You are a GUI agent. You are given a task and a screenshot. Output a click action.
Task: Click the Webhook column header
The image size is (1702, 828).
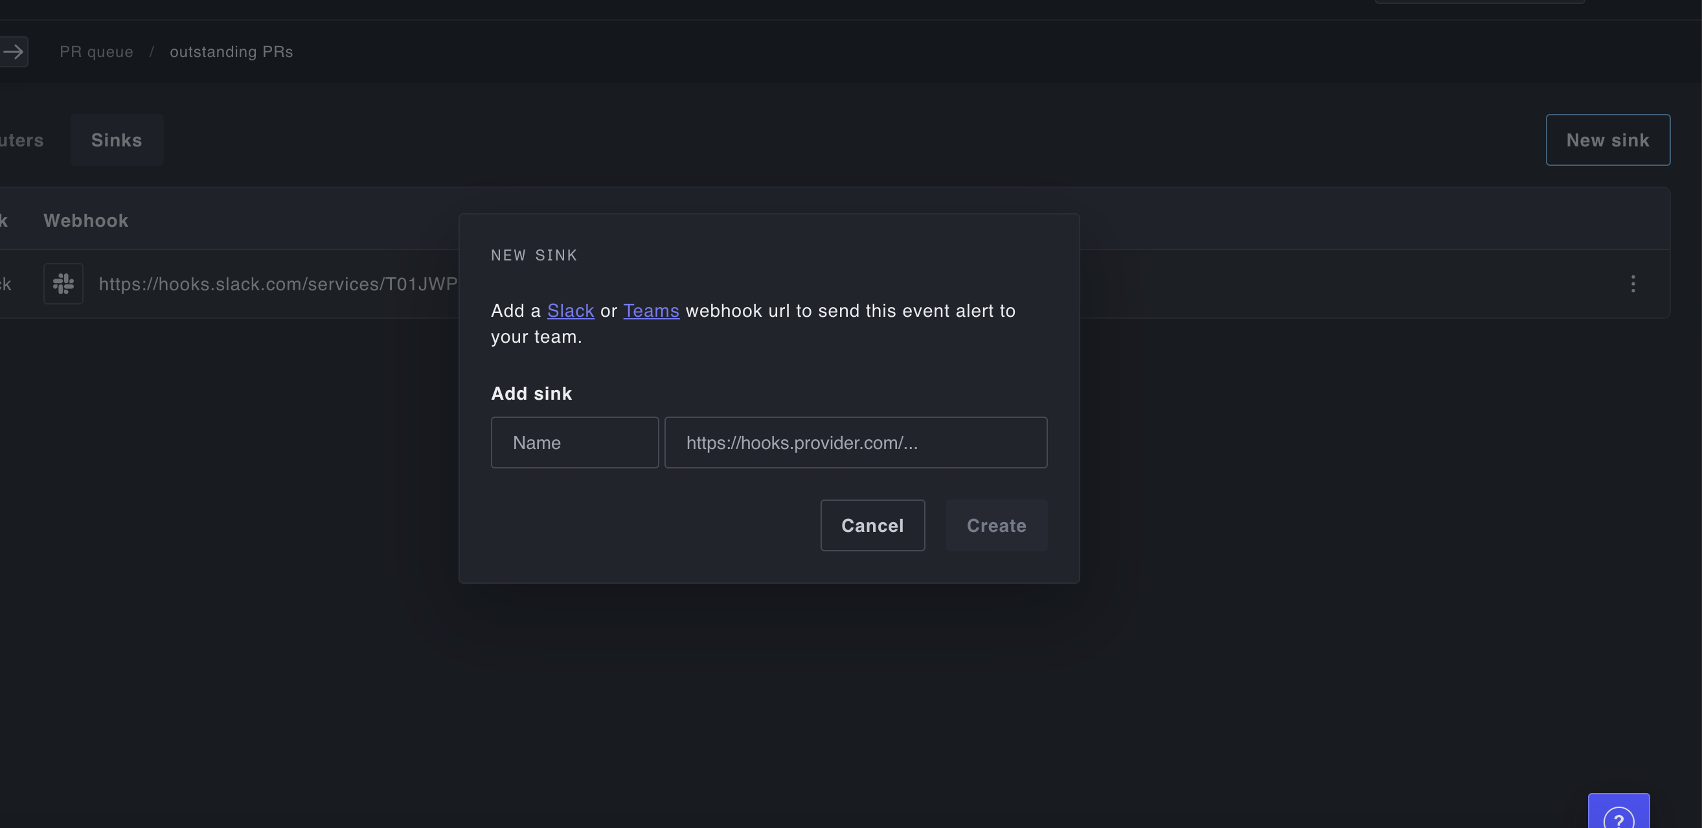point(86,221)
